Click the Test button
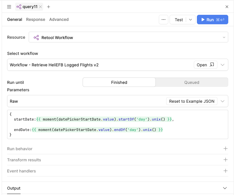 tap(179, 20)
